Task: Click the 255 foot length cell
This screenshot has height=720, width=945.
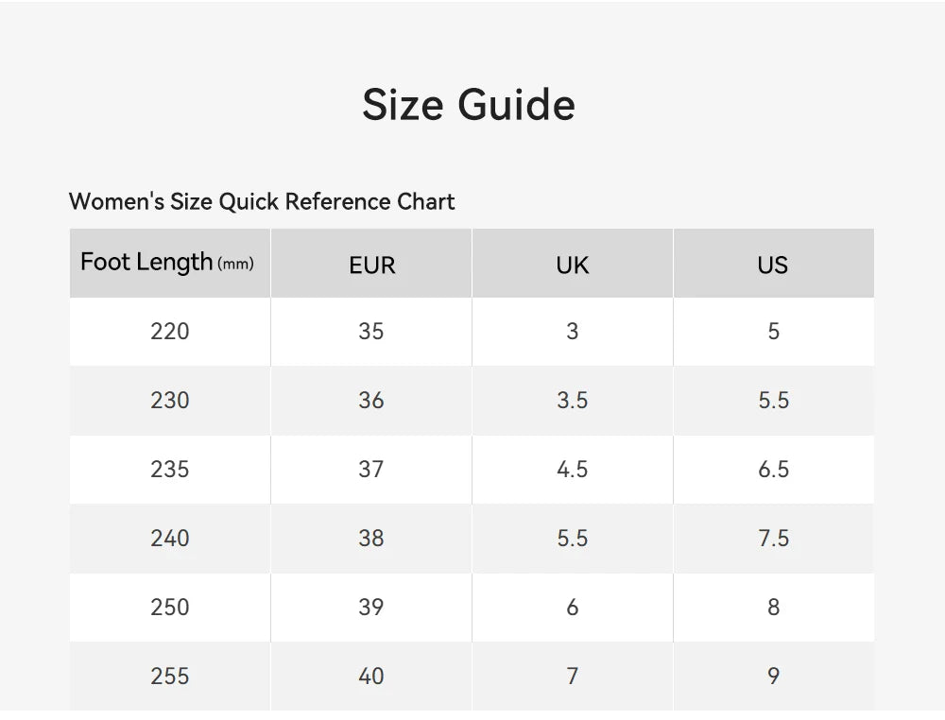Action: point(170,677)
